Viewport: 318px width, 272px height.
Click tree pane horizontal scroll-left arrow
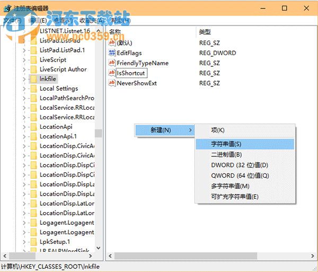[5, 256]
